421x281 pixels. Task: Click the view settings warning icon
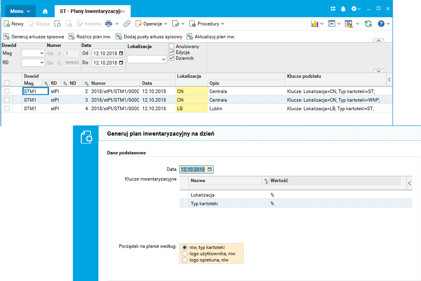[349, 24]
